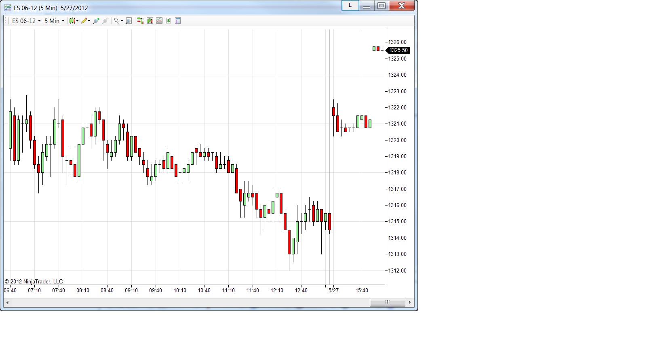Click the 06:40 time axis label
Viewport: 666px width, 346px height.
click(x=11, y=290)
